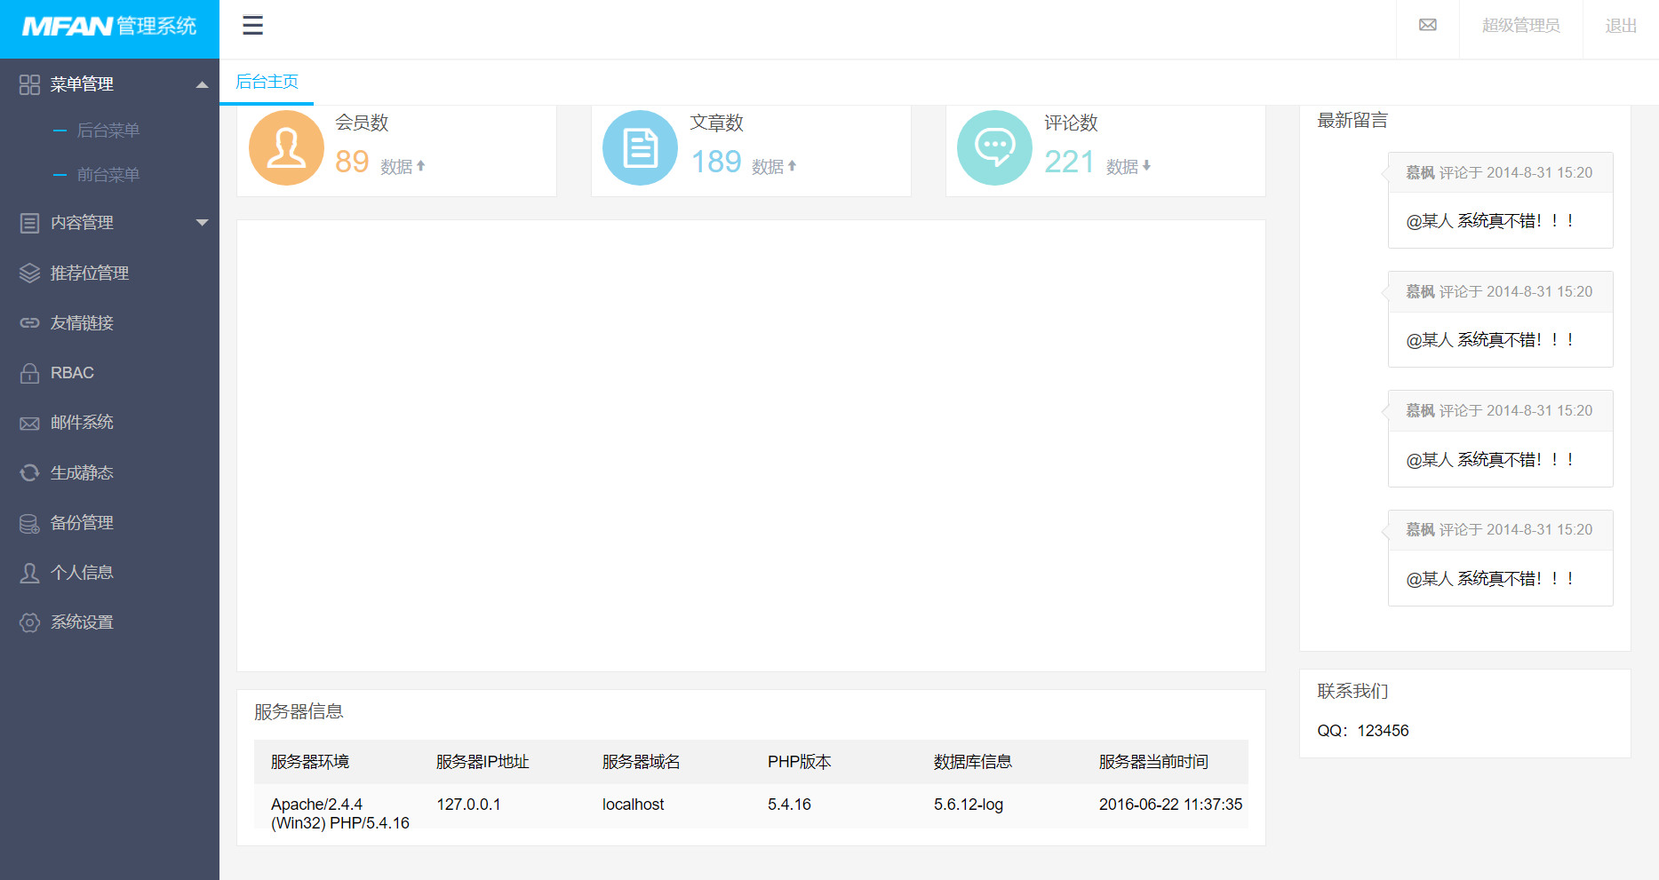1659x880 pixels.
Task: Click the QQ: 123456 contact text
Action: coord(1363,731)
